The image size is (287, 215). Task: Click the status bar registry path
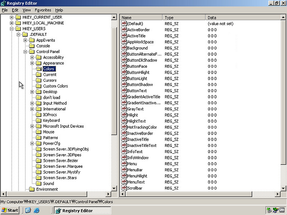coord(57,201)
